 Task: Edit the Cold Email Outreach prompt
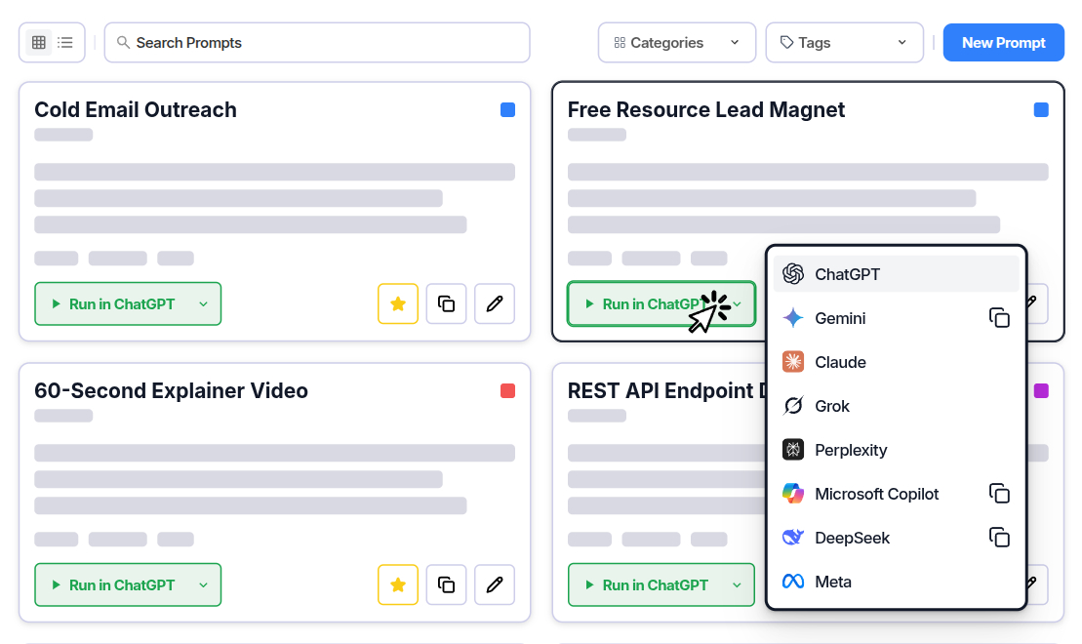coord(494,303)
